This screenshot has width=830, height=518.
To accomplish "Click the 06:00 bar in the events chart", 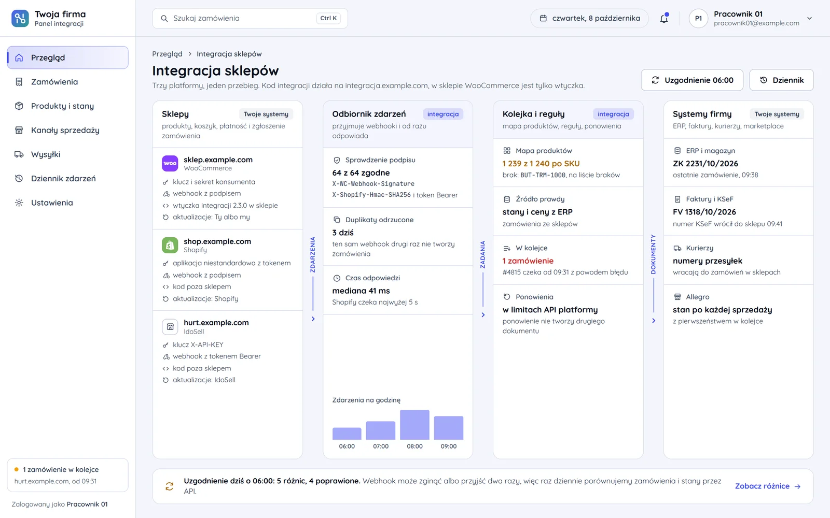I will (347, 434).
